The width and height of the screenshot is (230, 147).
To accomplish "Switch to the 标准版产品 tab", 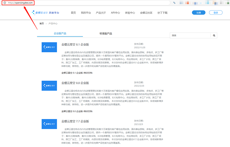I will 106,34.
